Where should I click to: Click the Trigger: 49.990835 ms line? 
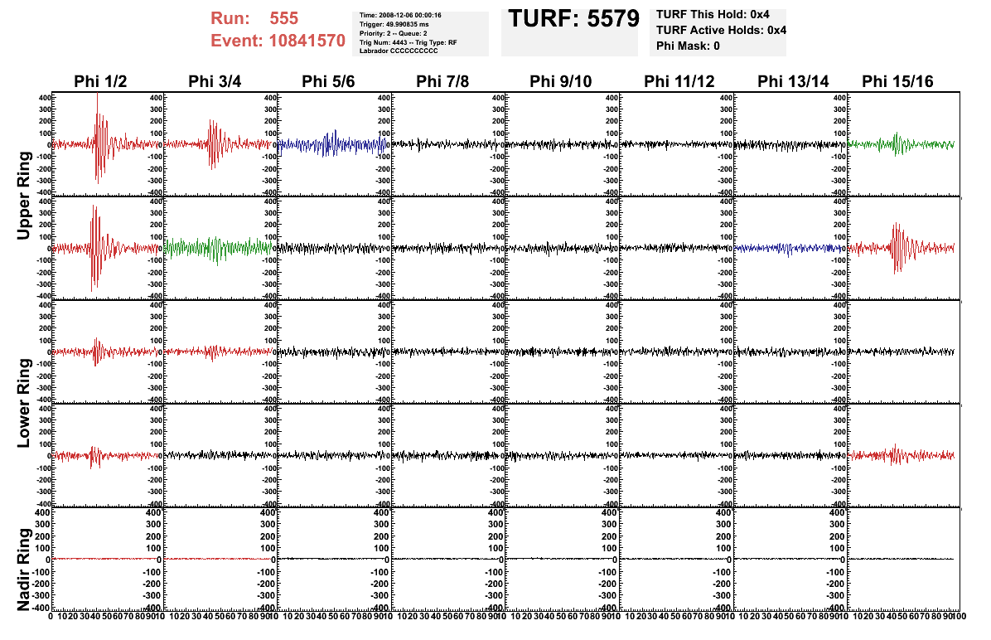pos(394,24)
